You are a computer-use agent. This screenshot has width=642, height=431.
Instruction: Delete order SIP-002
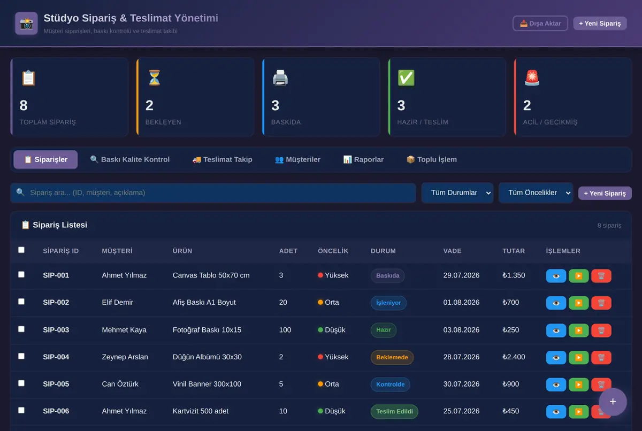click(601, 303)
